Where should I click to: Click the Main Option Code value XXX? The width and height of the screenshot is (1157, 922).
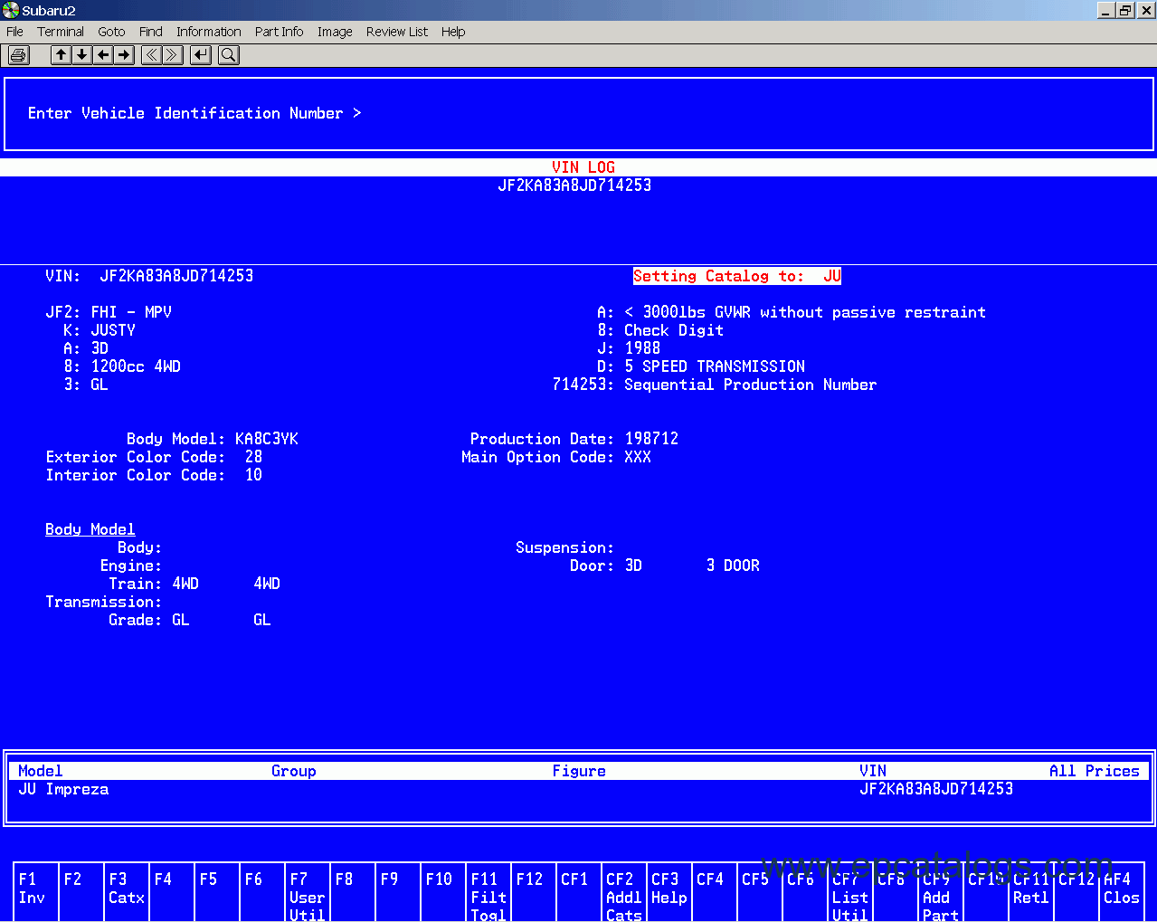638,457
